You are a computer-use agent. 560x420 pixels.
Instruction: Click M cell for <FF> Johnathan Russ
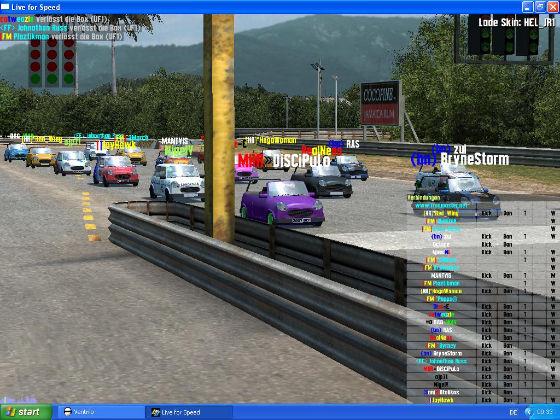(x=553, y=361)
